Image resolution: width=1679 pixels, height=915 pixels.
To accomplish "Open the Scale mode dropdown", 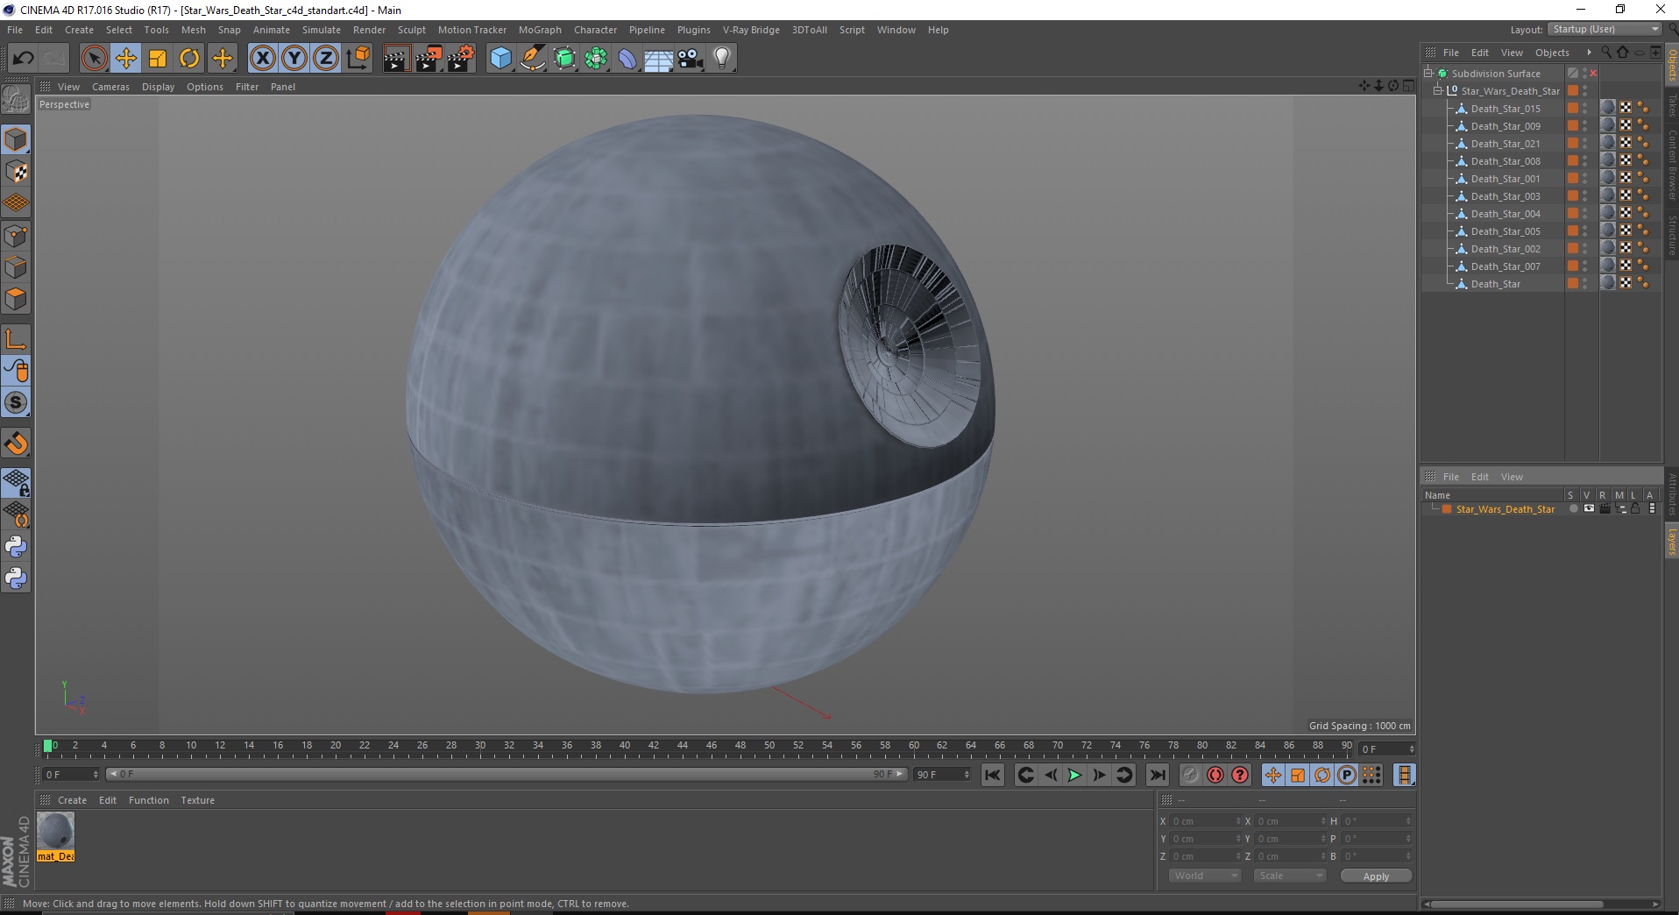I will 1289,876.
